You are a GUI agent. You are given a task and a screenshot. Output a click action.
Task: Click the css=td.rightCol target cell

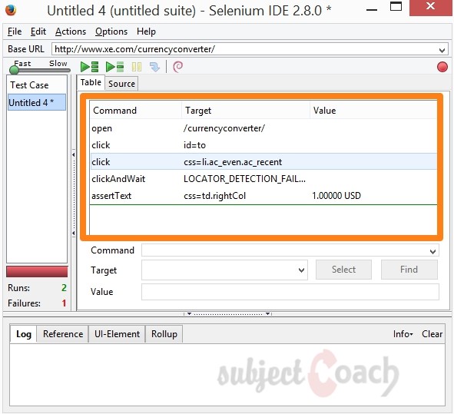coord(214,196)
